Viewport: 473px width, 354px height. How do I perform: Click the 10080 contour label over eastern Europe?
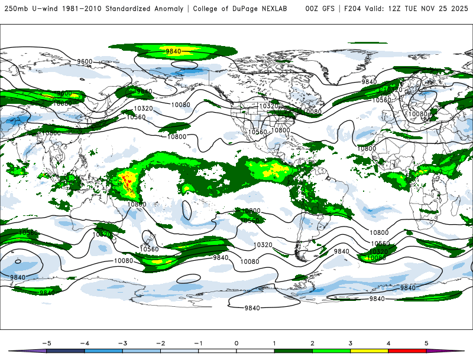(x=418, y=114)
